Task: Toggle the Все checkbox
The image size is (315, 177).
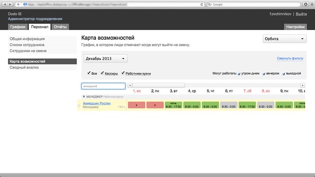Action: click(89, 73)
